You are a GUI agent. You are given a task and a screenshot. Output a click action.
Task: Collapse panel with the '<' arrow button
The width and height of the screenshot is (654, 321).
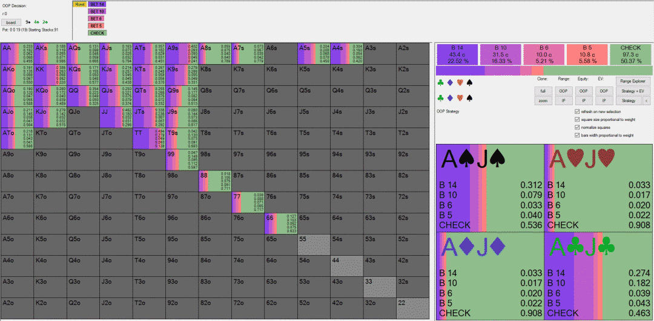(645, 101)
